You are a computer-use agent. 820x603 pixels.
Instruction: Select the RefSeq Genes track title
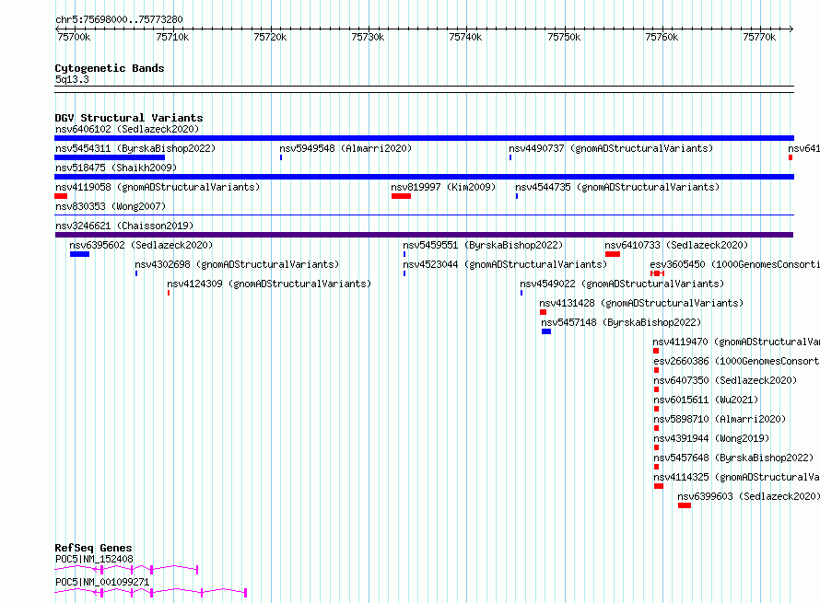click(93, 548)
